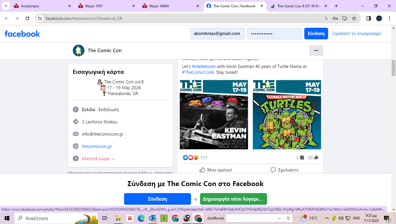Open the #shellebrate hashtag link
This screenshot has width=396, height=224.
204,66
